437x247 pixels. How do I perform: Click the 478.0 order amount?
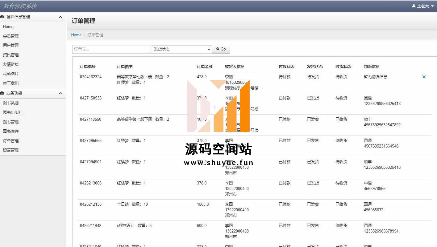pyautogui.click(x=202, y=77)
